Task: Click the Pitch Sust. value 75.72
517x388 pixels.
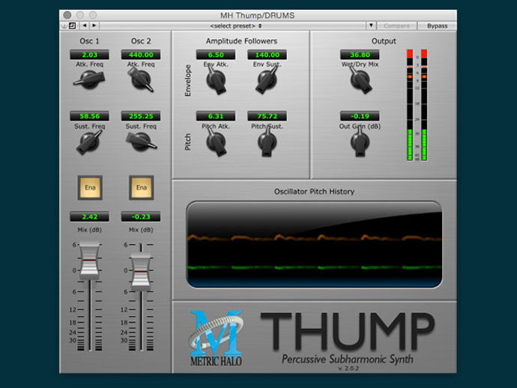Action: tap(267, 116)
